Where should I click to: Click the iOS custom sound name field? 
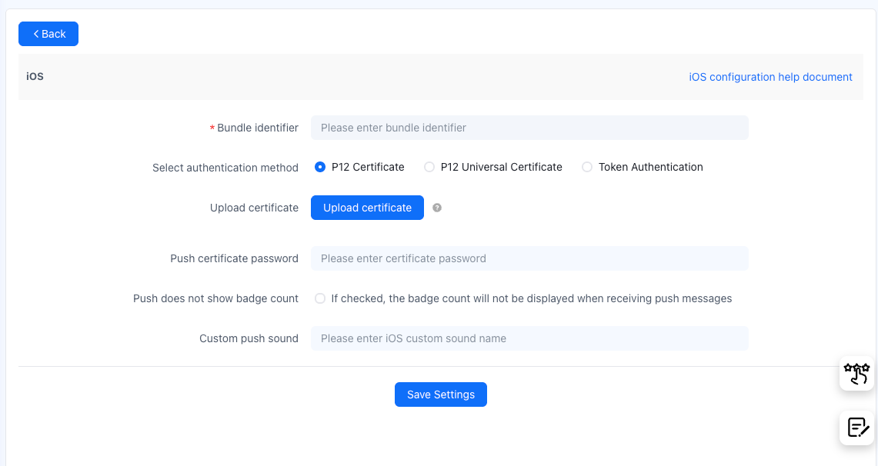[x=529, y=338]
